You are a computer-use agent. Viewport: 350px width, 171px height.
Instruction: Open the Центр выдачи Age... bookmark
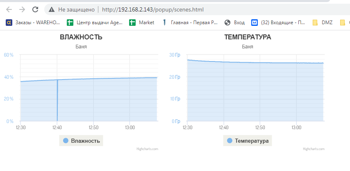click(95, 23)
